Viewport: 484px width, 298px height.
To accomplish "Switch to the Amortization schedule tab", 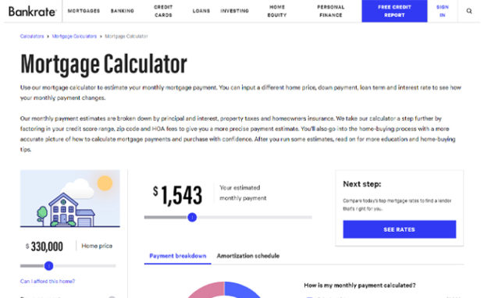I will point(248,256).
